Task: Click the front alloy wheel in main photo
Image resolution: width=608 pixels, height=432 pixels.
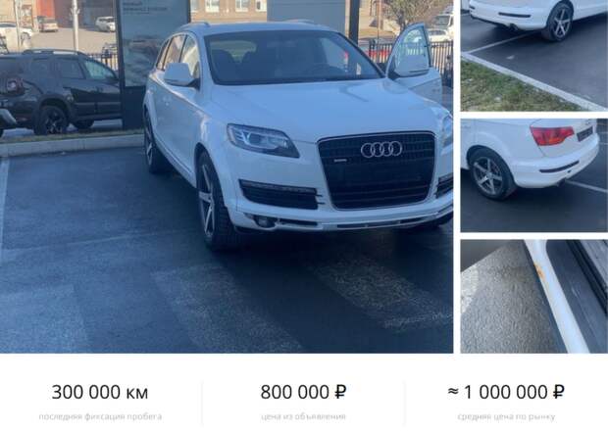Action: pyautogui.click(x=211, y=202)
